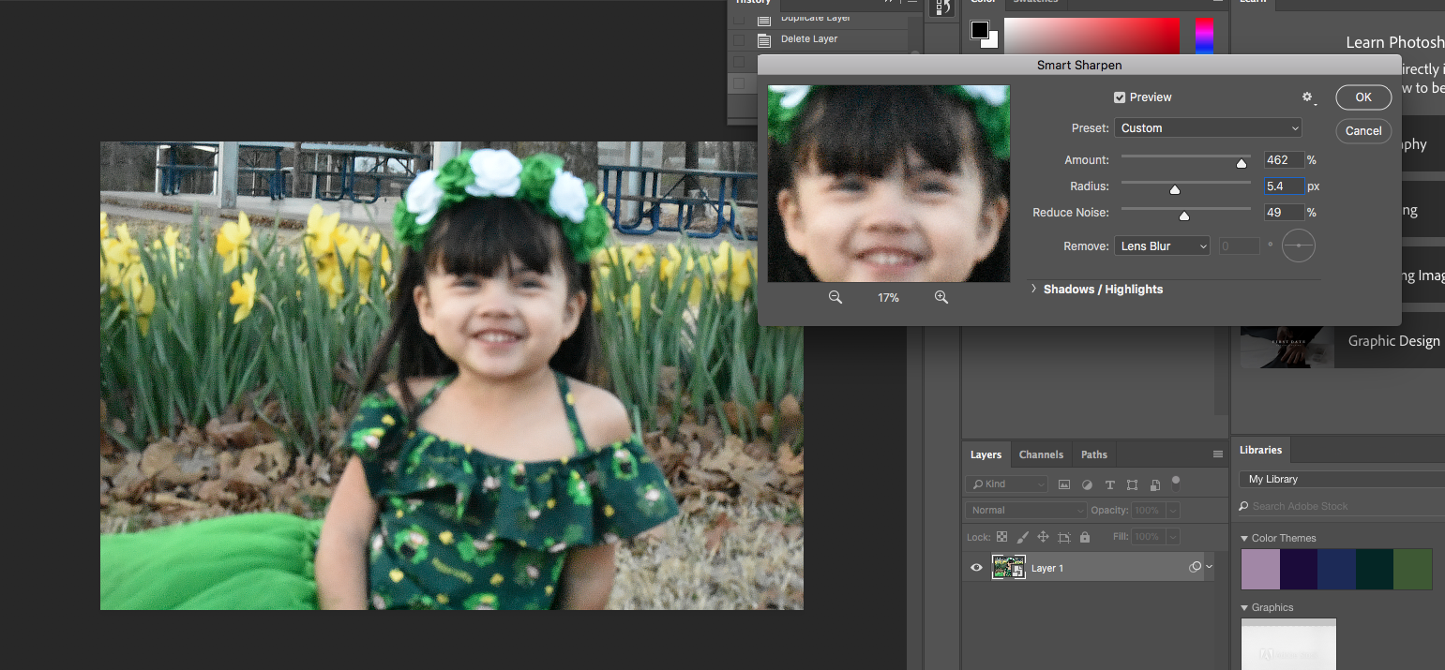The height and width of the screenshot is (670, 1445).
Task: Open the Smart Sharpen gear settings menu
Action: (x=1308, y=97)
